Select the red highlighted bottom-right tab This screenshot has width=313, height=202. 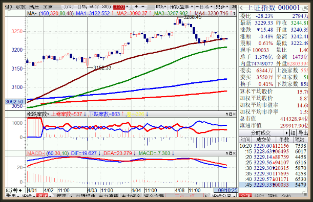245,195
